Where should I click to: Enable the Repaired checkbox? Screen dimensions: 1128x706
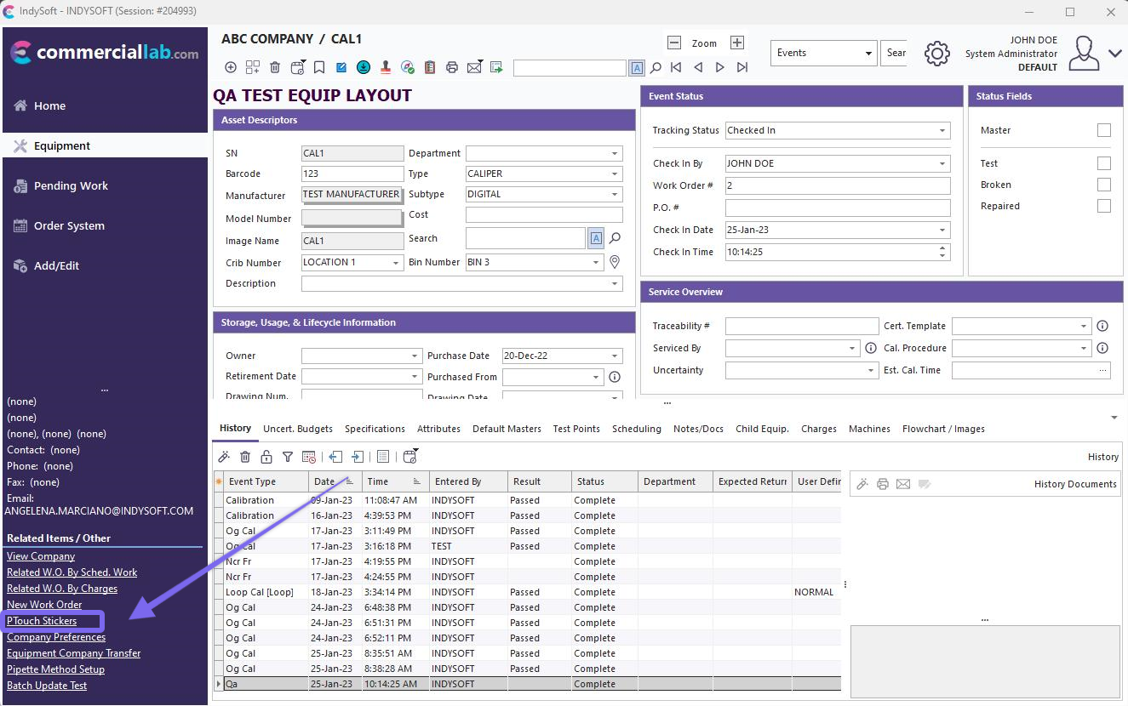1103,206
